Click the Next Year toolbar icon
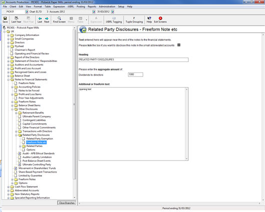 (29, 19)
